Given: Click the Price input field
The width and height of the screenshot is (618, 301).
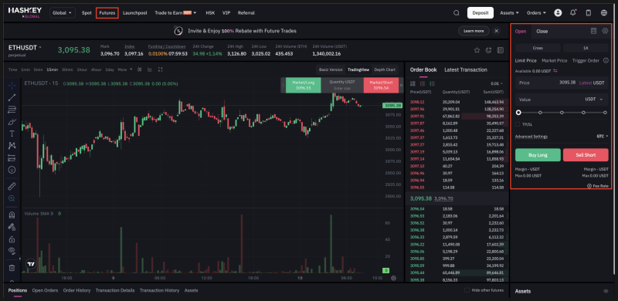Looking at the screenshot, I should [562, 83].
